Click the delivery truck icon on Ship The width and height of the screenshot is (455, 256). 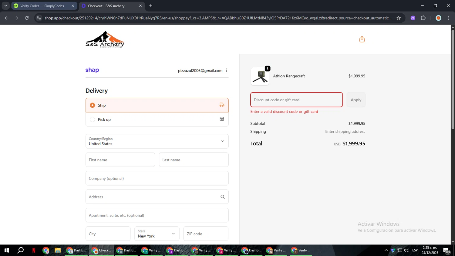pos(222,105)
